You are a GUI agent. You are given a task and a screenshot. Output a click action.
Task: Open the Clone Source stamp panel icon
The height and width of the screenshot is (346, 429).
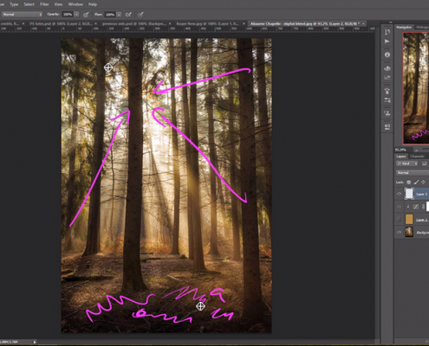[387, 113]
